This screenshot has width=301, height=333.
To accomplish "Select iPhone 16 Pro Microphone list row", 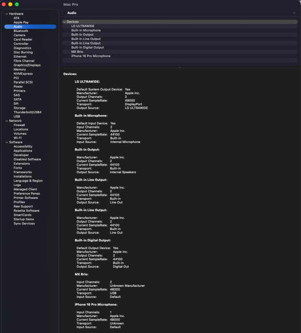I will pos(180,56).
